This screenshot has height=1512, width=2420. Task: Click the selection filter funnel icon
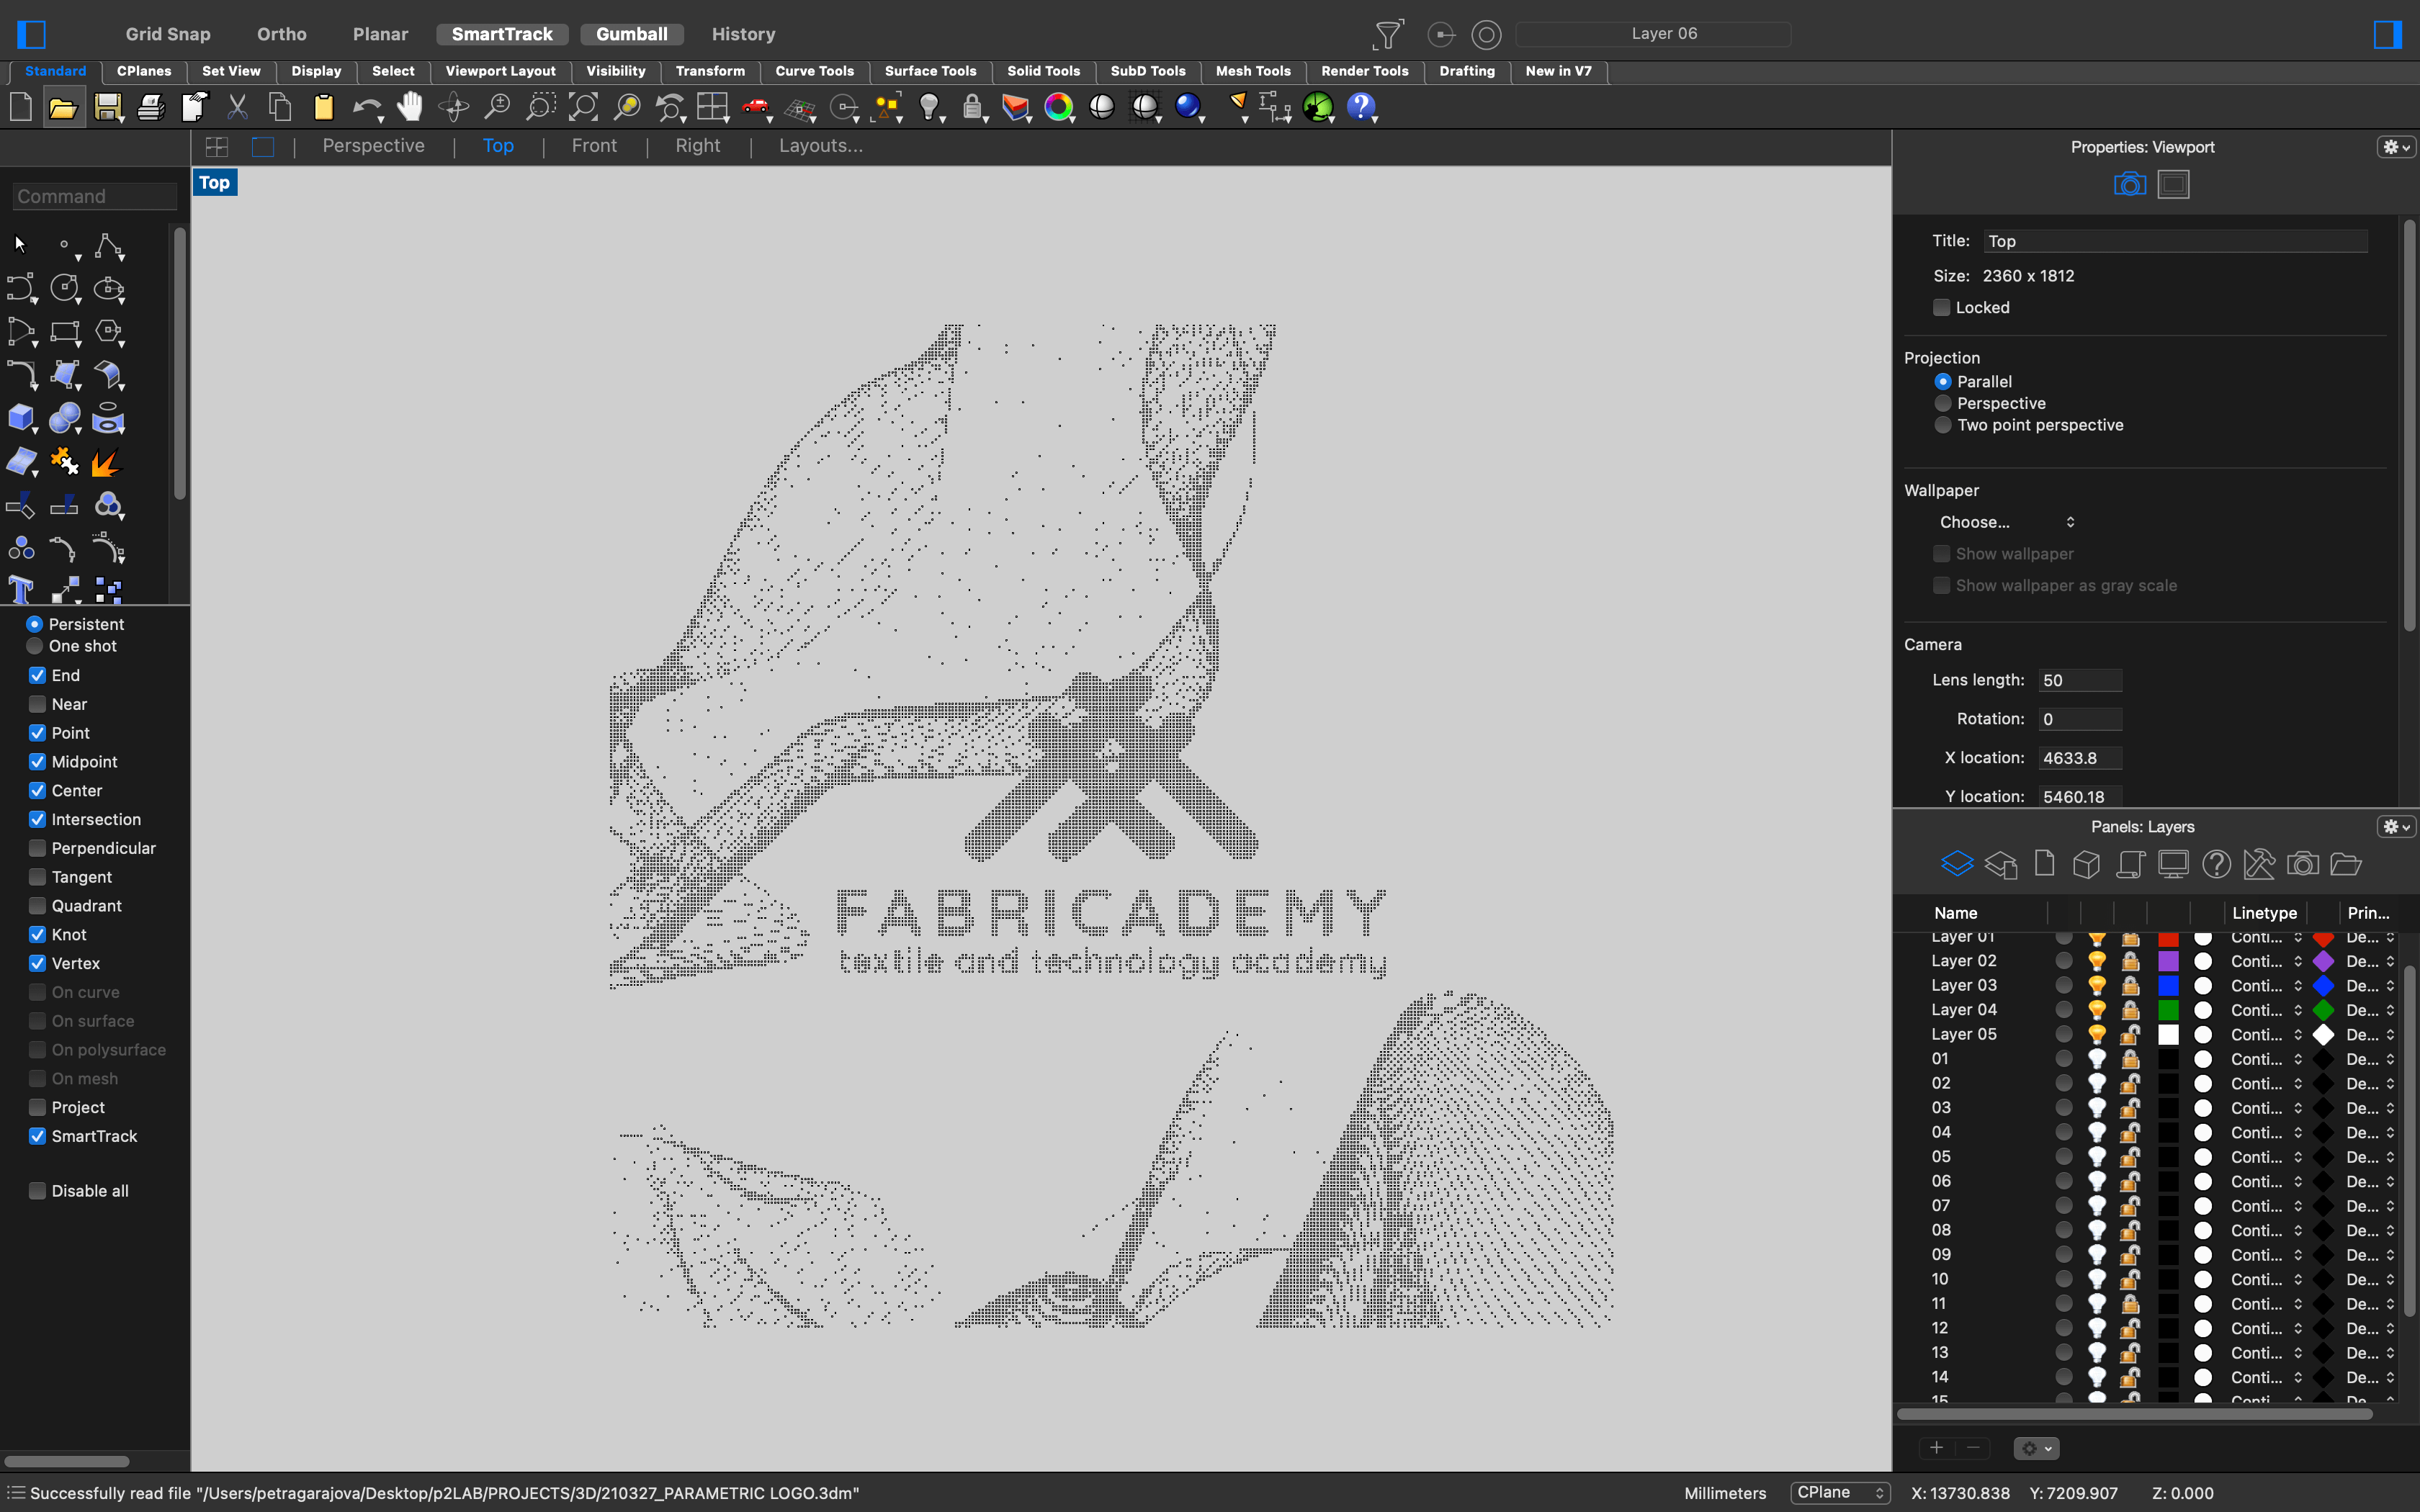tap(1388, 34)
